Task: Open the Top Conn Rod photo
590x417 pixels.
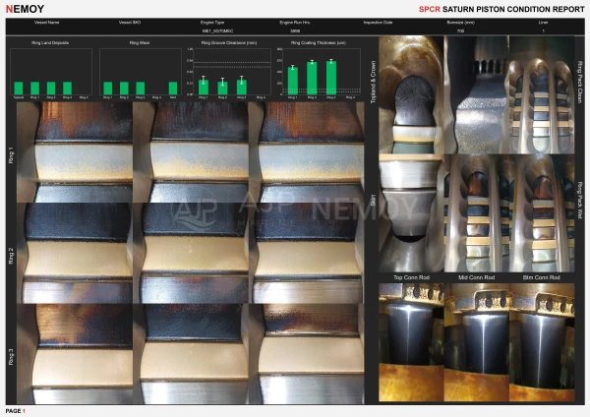Action: click(411, 342)
